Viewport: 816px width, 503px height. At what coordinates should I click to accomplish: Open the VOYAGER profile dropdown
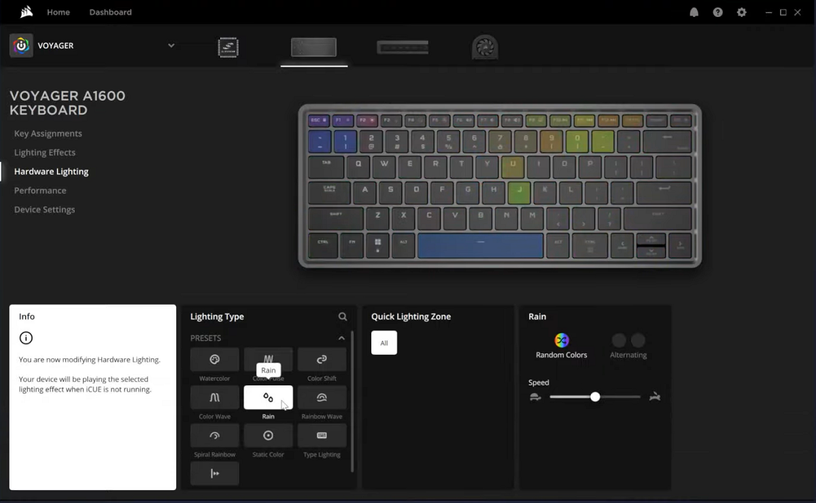(x=171, y=46)
